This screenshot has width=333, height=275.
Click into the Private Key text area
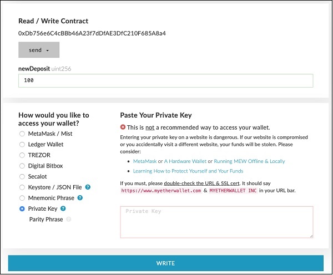coord(216,222)
